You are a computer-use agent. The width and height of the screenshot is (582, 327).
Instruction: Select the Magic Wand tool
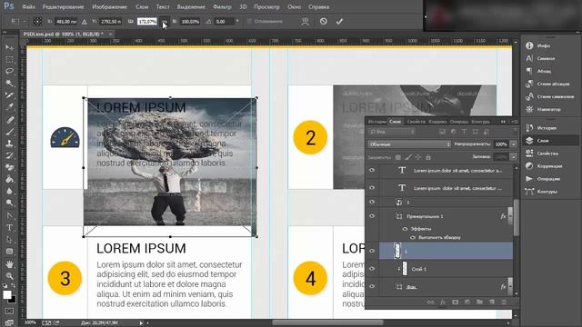[10, 83]
